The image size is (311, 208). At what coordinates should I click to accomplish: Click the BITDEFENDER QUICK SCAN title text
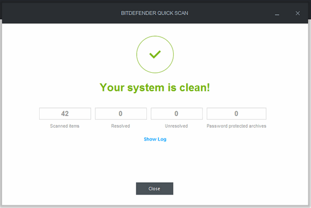tap(154, 13)
